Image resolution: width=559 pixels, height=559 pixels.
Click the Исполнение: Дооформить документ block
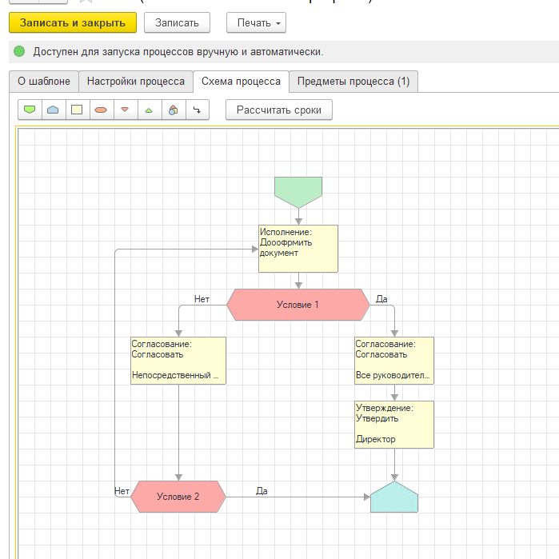click(297, 248)
